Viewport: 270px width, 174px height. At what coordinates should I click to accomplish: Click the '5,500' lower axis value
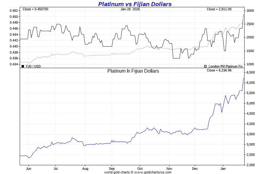coord(251,93)
